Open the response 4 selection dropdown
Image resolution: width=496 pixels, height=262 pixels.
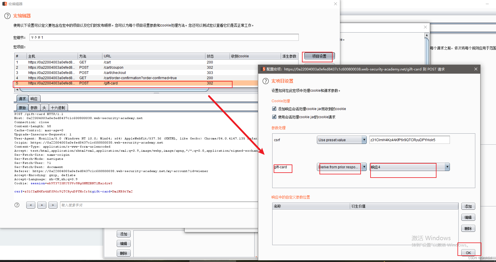[410, 167]
